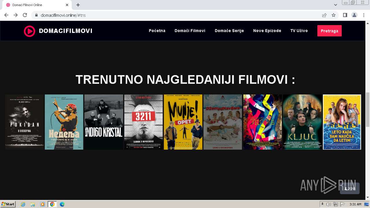Viewport: 370px width, 208px height.
Task: Open the share page icon in address bar
Action: coord(324,15)
